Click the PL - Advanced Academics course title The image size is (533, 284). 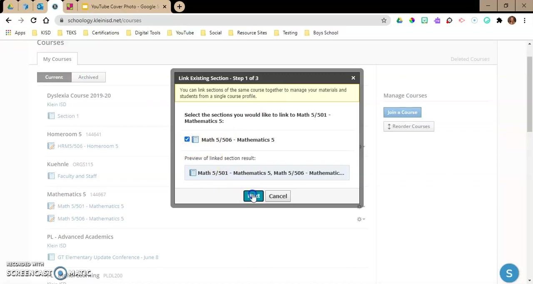[x=80, y=237]
